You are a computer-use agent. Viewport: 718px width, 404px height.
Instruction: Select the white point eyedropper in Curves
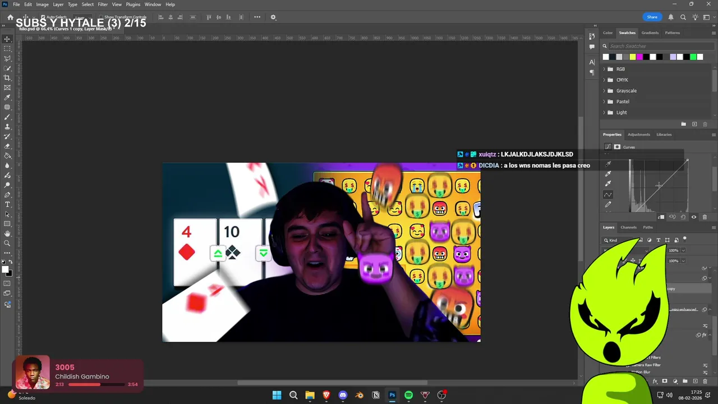pyautogui.click(x=608, y=183)
